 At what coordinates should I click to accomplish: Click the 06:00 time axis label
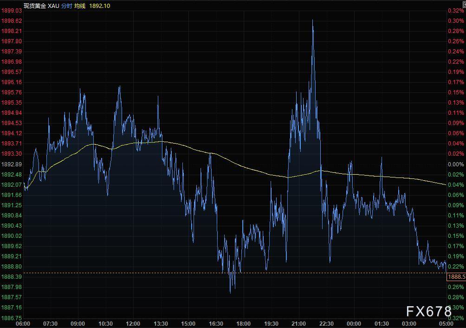tap(23, 324)
